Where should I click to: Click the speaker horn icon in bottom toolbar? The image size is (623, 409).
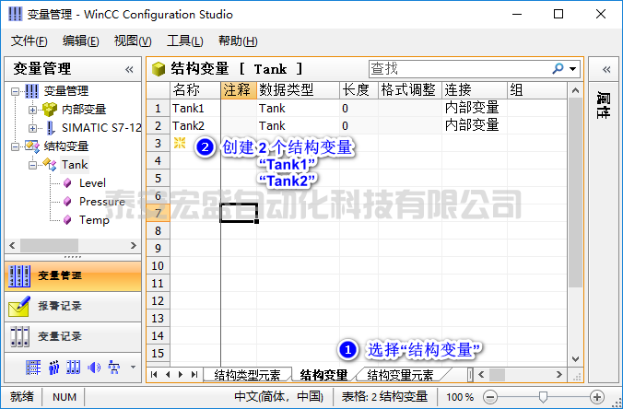click(93, 368)
